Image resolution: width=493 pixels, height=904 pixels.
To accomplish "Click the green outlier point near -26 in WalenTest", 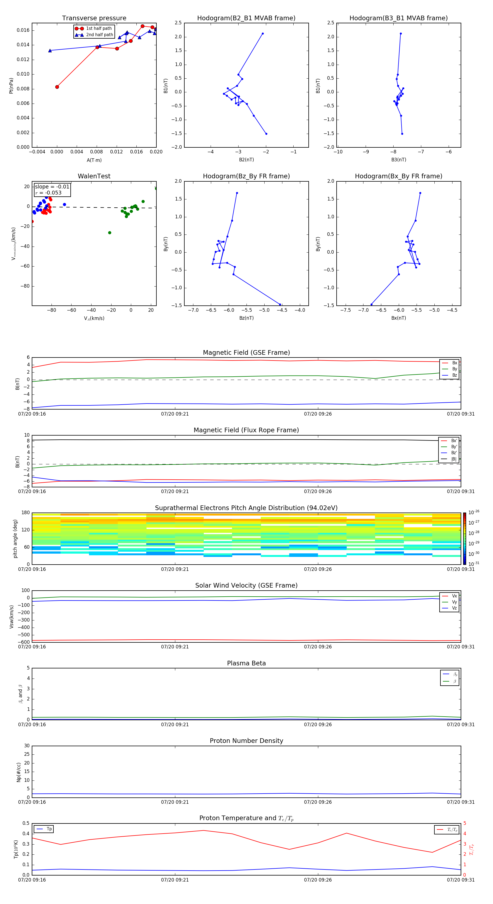I will pos(110,233).
